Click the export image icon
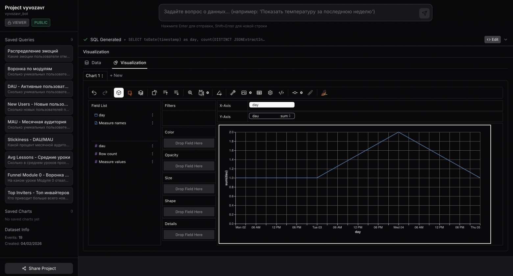This screenshot has width=513, height=276. [x=244, y=93]
